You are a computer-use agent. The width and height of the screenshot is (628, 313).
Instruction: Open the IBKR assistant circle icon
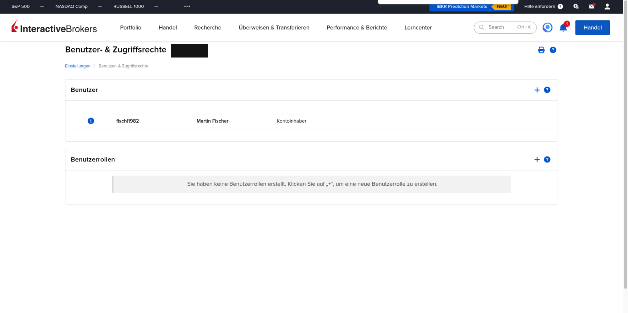(548, 28)
